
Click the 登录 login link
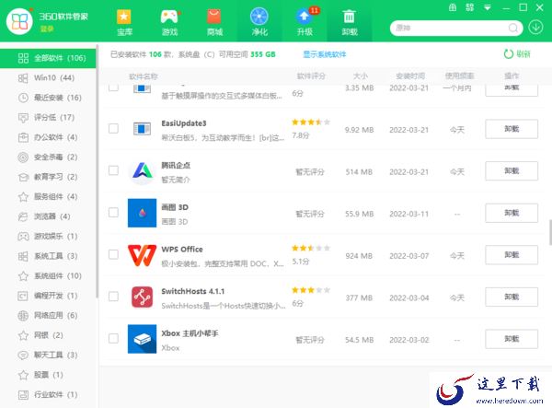click(x=47, y=29)
